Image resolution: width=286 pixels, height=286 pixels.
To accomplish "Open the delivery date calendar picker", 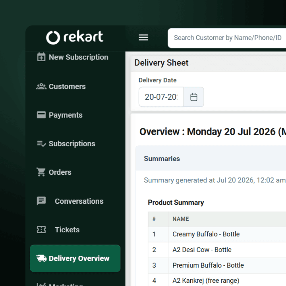I will [193, 97].
